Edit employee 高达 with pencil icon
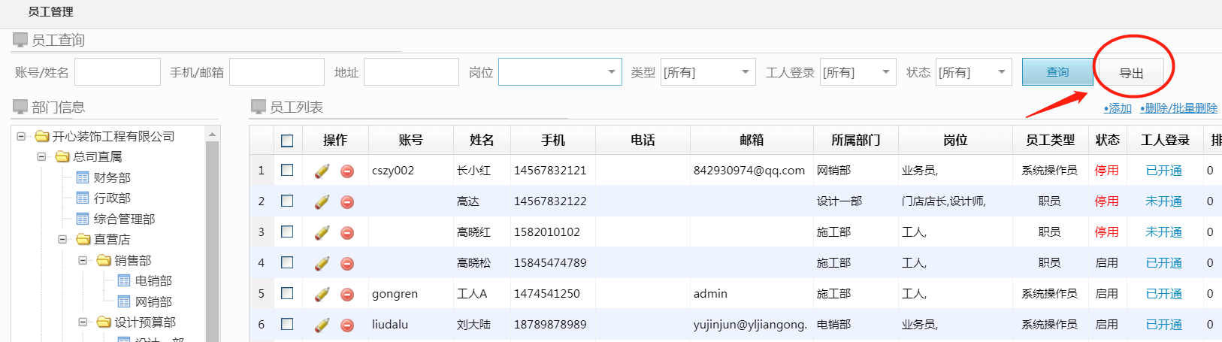This screenshot has height=342, width=1222. (x=322, y=201)
